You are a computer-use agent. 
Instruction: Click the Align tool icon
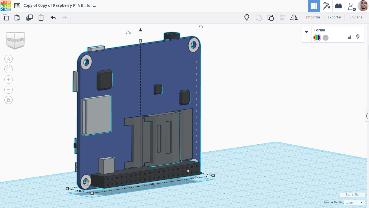tap(282, 18)
